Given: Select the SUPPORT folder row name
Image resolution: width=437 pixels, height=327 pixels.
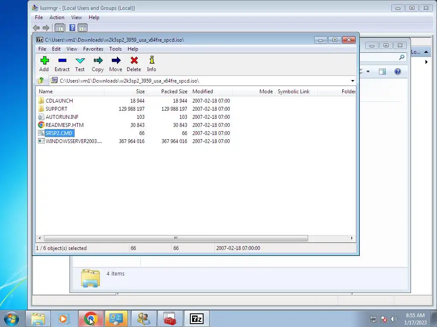Looking at the screenshot, I should 56,109.
